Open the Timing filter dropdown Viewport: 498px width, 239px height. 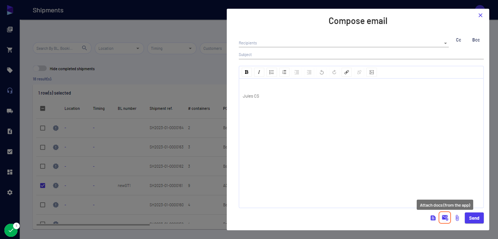coord(172,48)
